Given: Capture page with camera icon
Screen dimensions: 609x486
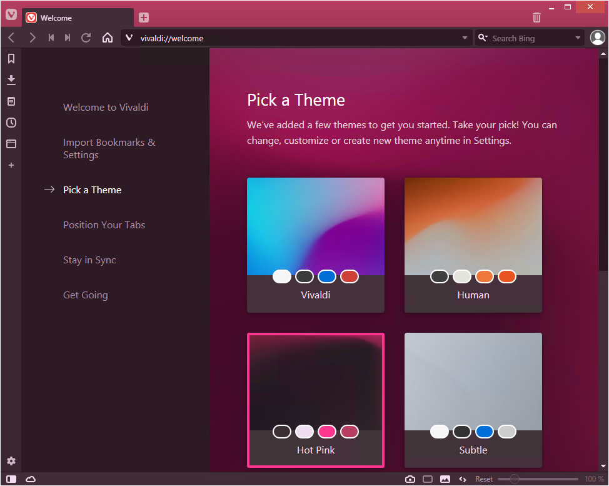Looking at the screenshot, I should pos(410,479).
